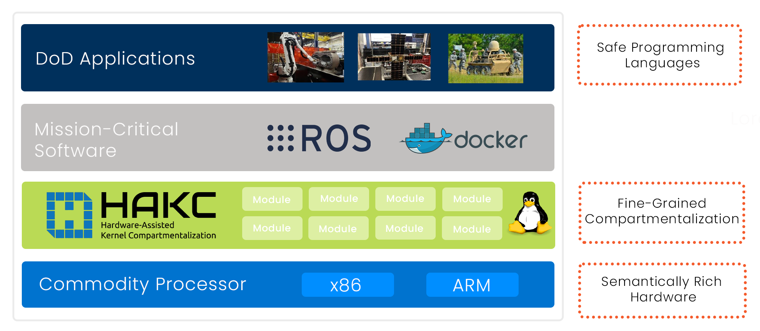
Task: Click the Safe Programming Languages box
Action: [x=660, y=55]
